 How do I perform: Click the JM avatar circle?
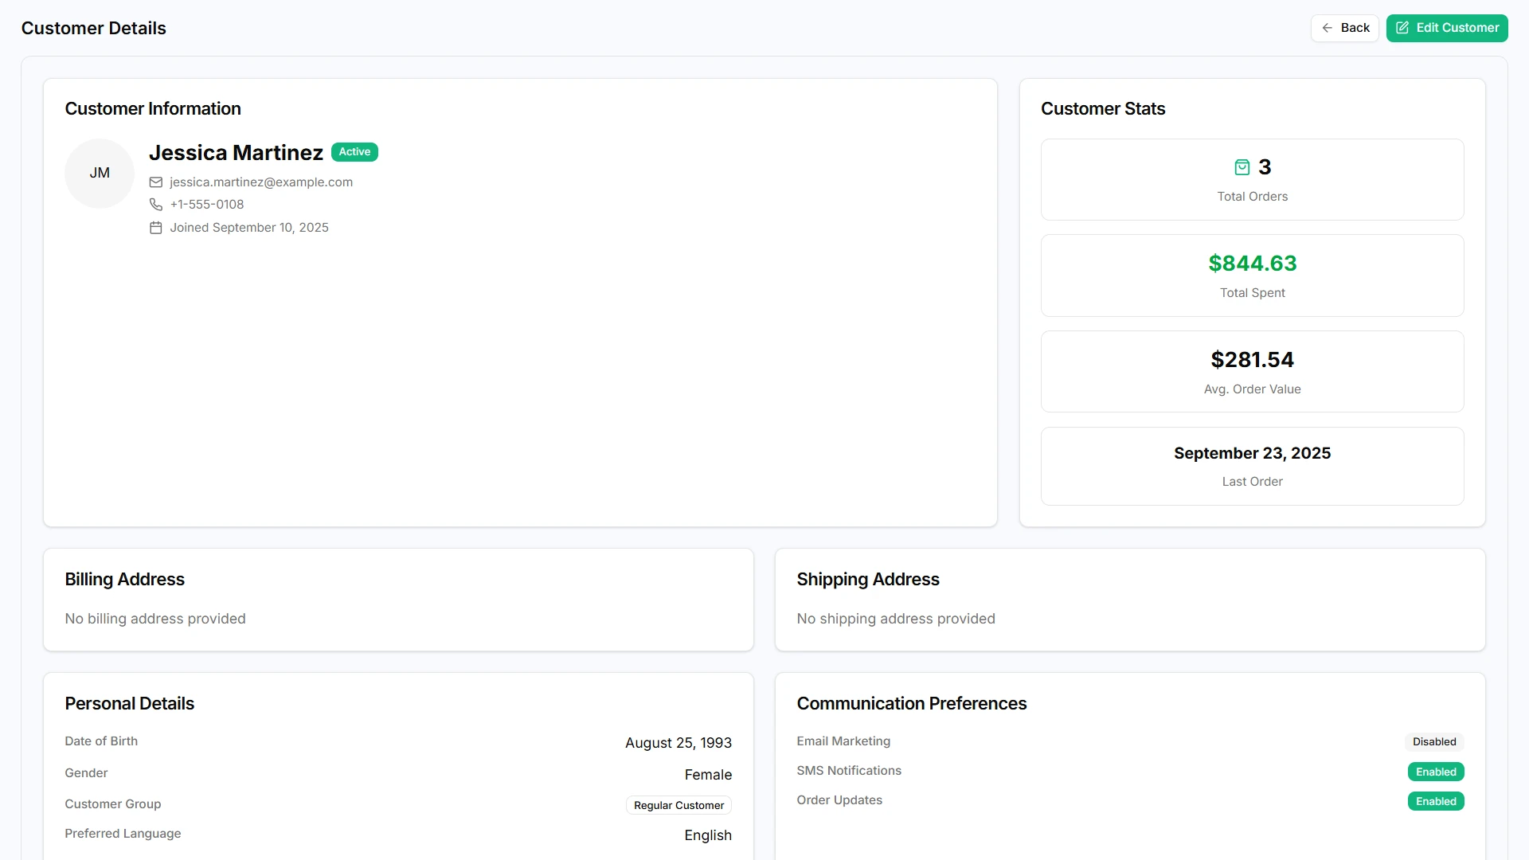tap(100, 174)
